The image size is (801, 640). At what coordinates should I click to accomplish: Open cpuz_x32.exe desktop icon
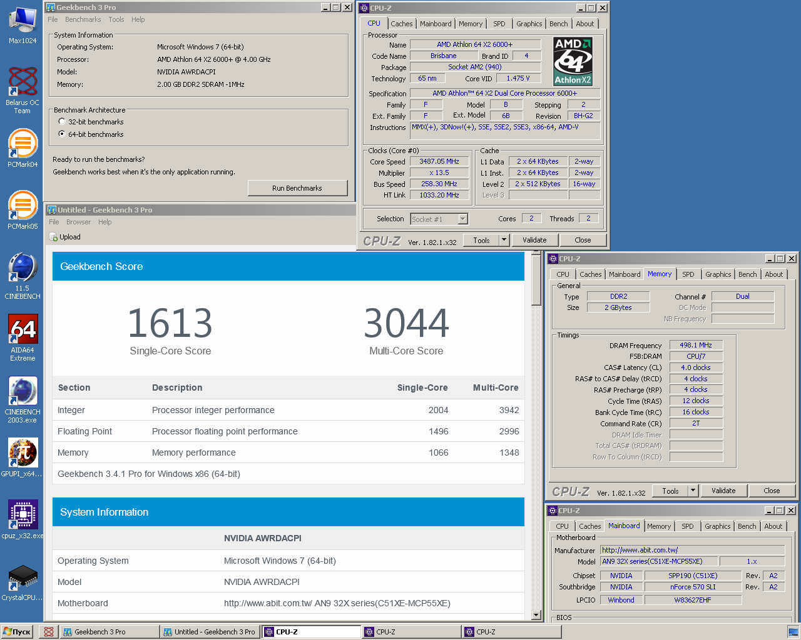coord(23,519)
